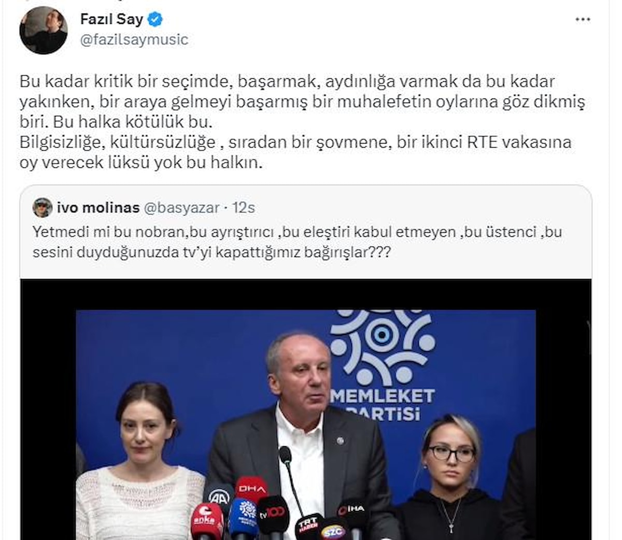
Task: Open the three-dot more options menu
Action: [583, 20]
